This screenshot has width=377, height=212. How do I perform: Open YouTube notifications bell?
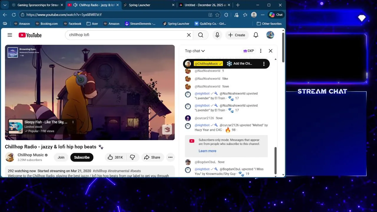click(x=256, y=35)
